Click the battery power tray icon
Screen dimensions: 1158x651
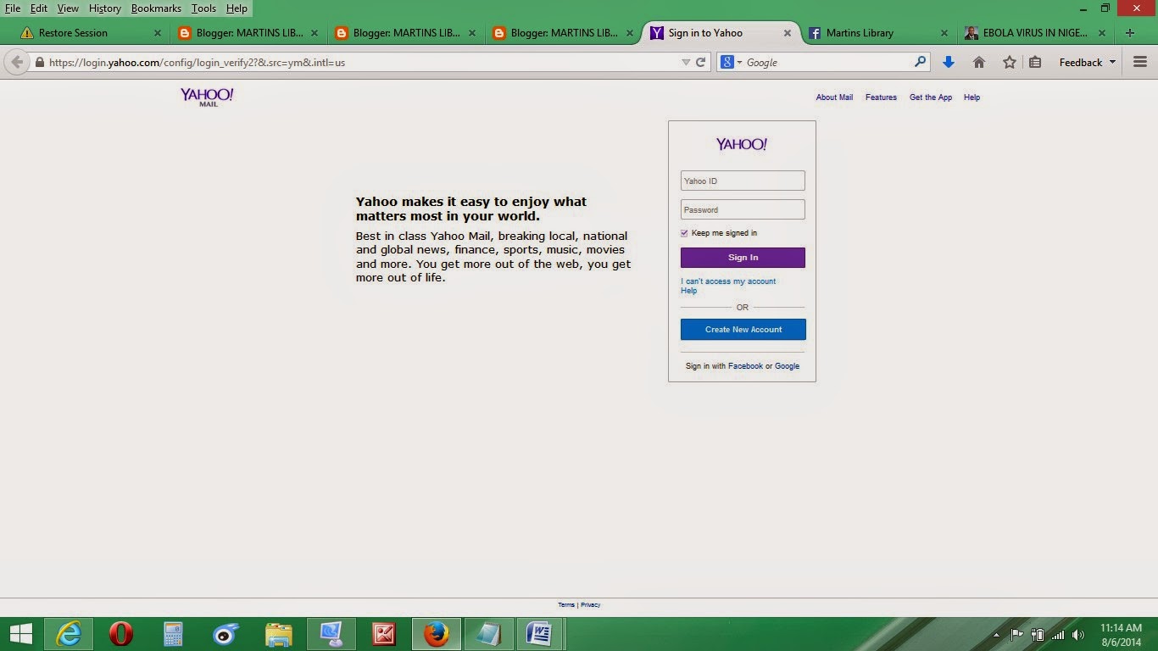click(1038, 634)
